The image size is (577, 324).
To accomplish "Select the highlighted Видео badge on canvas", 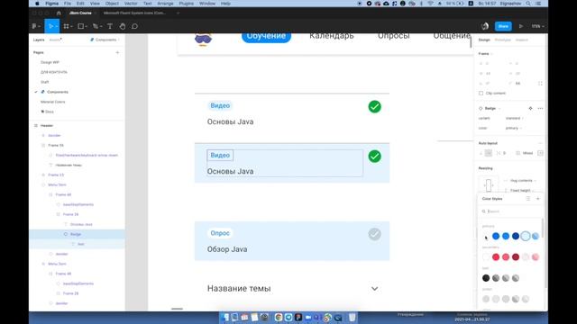I will pos(220,155).
